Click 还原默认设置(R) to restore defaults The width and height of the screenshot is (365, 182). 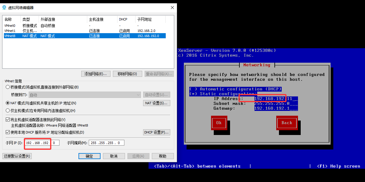(17, 156)
